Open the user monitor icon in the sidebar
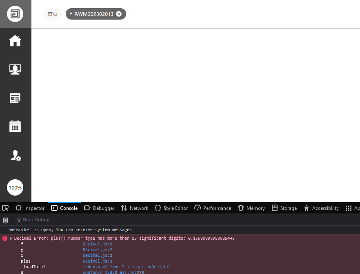 [x=15, y=69]
